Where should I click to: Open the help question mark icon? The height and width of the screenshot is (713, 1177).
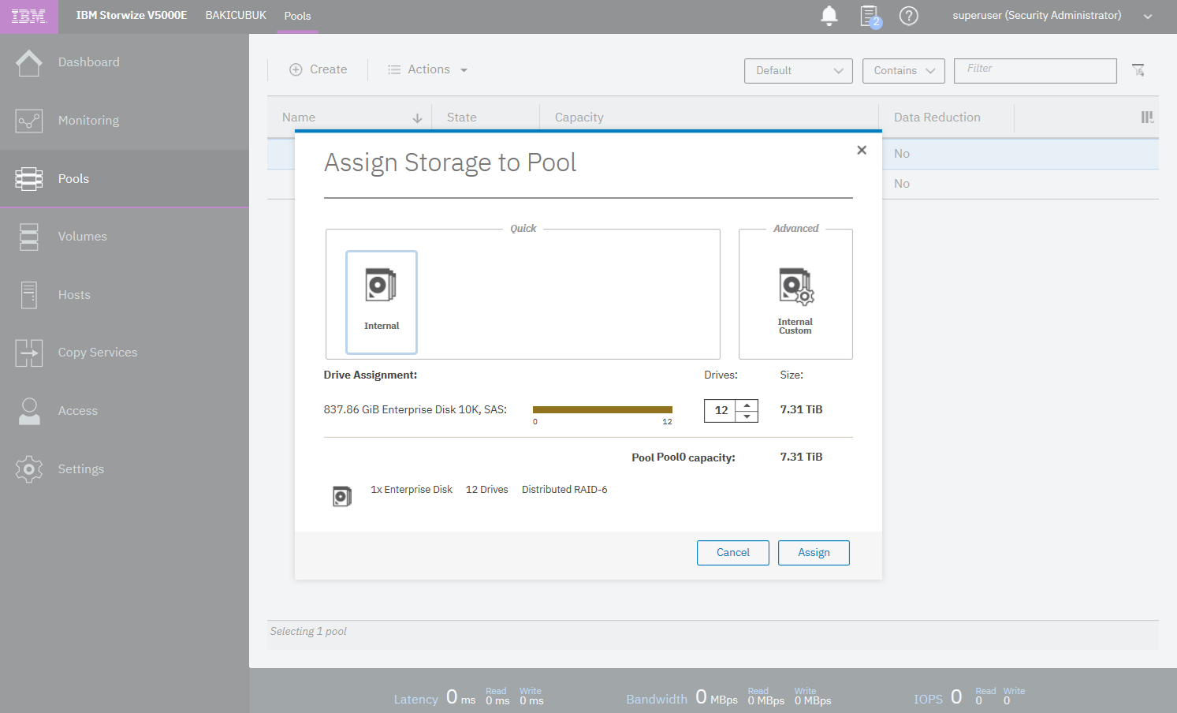click(x=909, y=16)
